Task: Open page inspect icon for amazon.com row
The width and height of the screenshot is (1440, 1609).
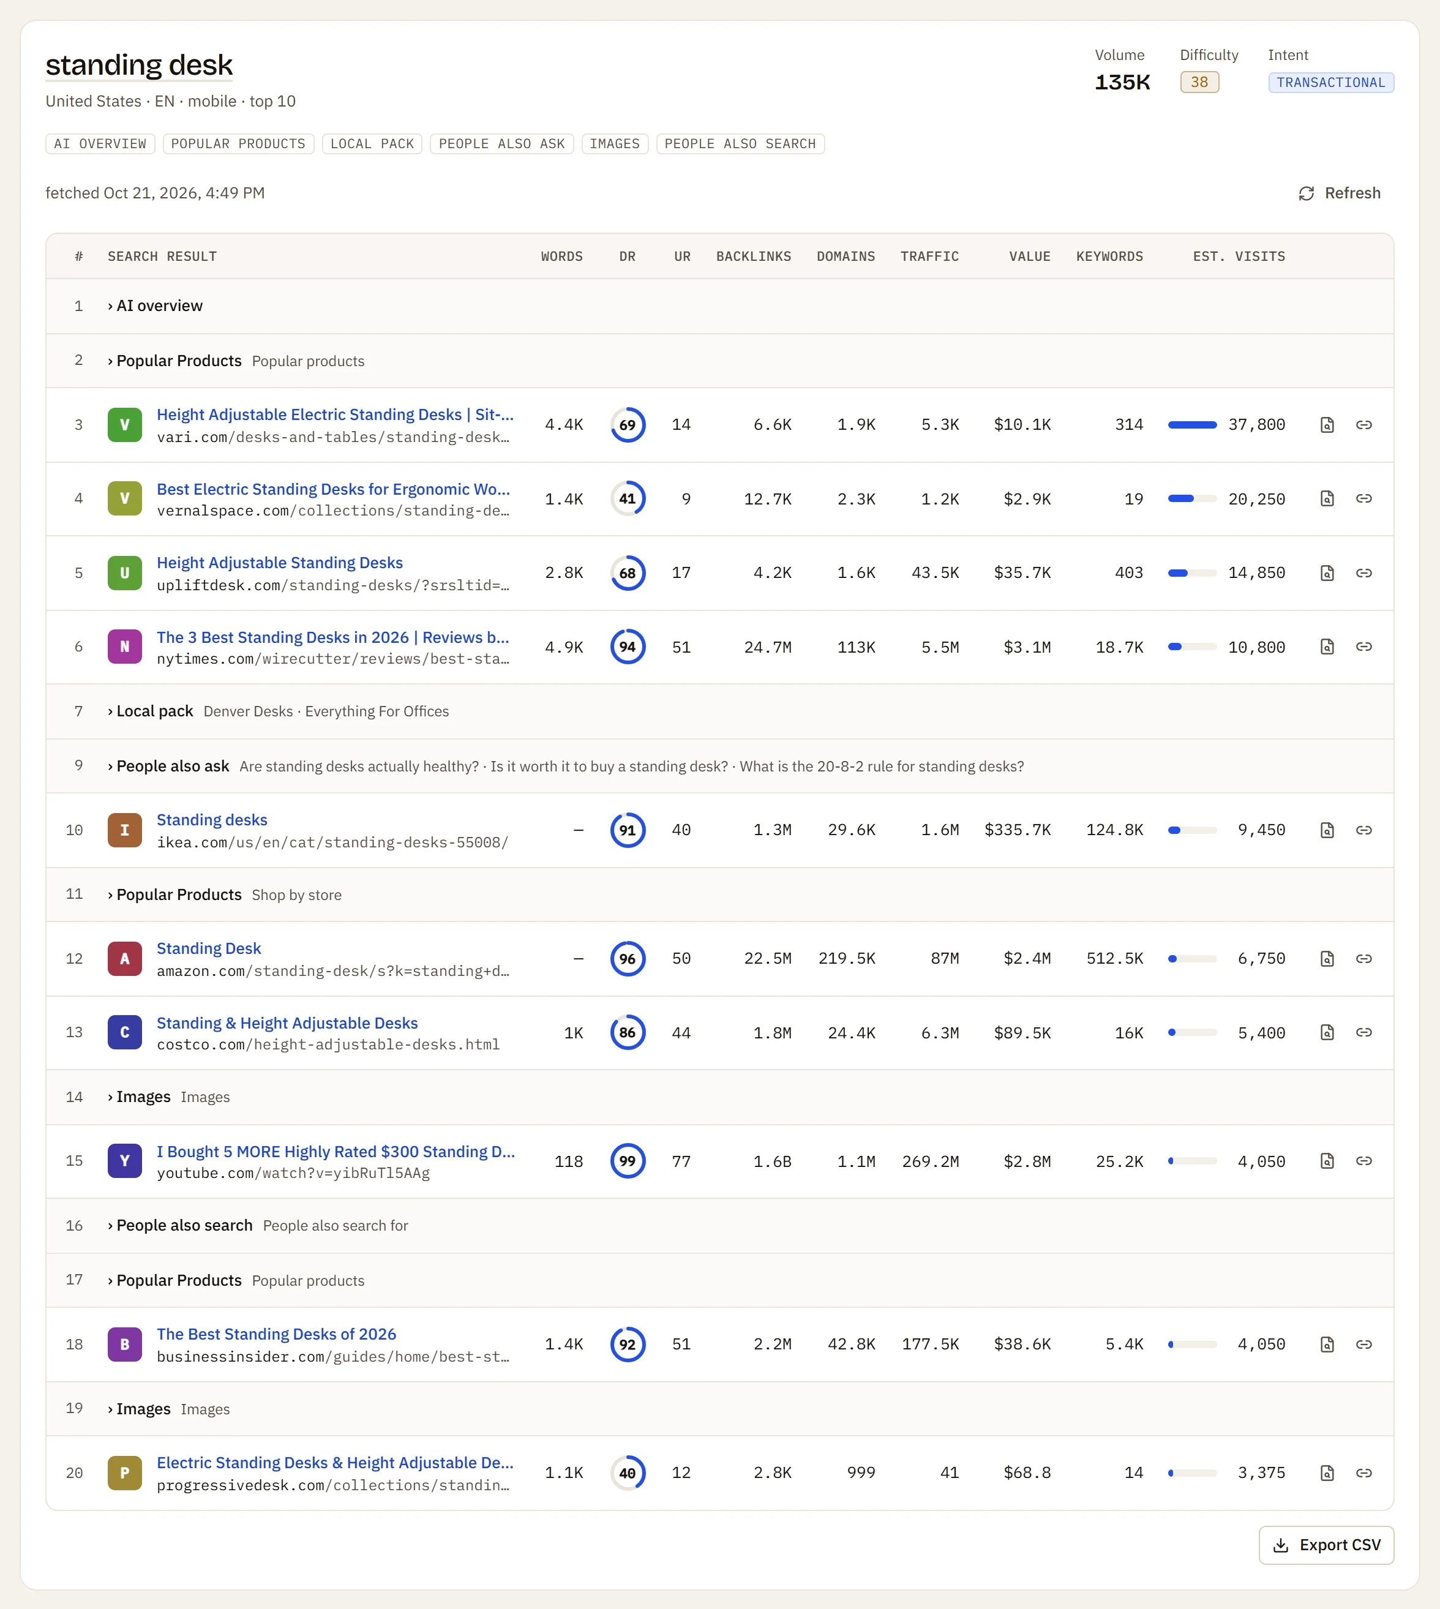Action: click(1327, 959)
